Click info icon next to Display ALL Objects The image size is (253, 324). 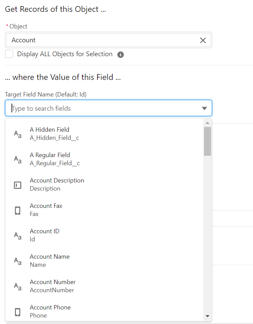(120, 55)
